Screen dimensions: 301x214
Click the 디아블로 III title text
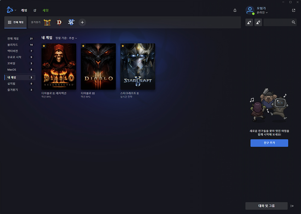click(88, 93)
